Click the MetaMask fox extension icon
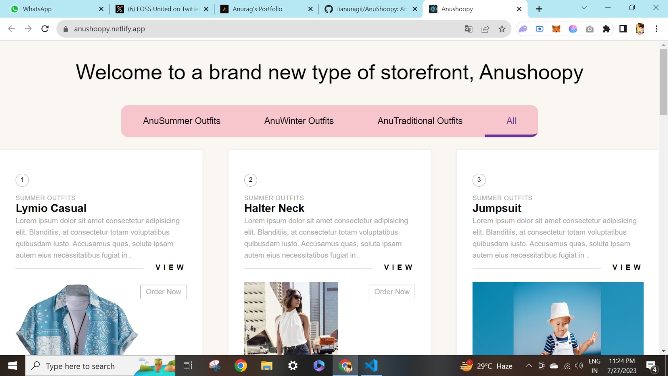The height and width of the screenshot is (376, 668). pos(556,29)
